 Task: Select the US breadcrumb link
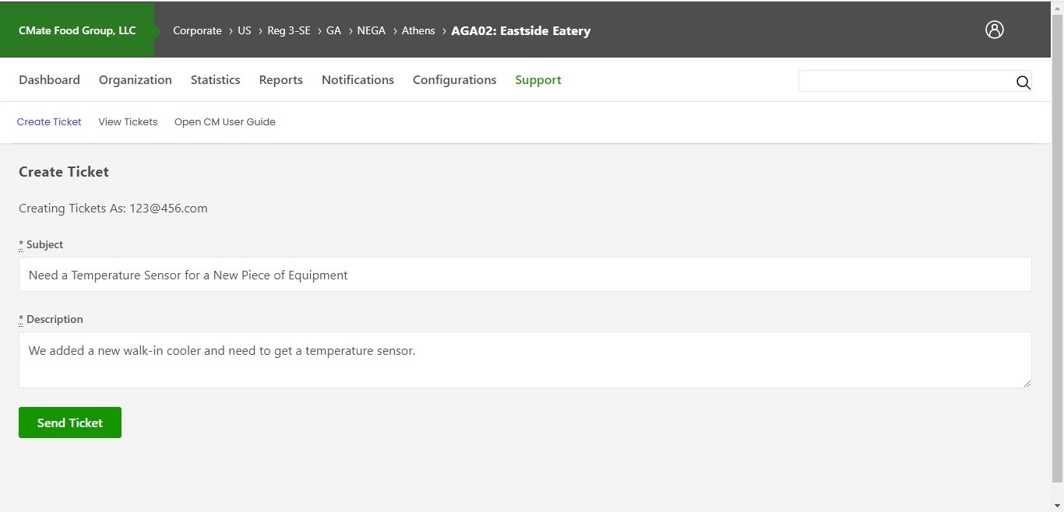coord(244,30)
